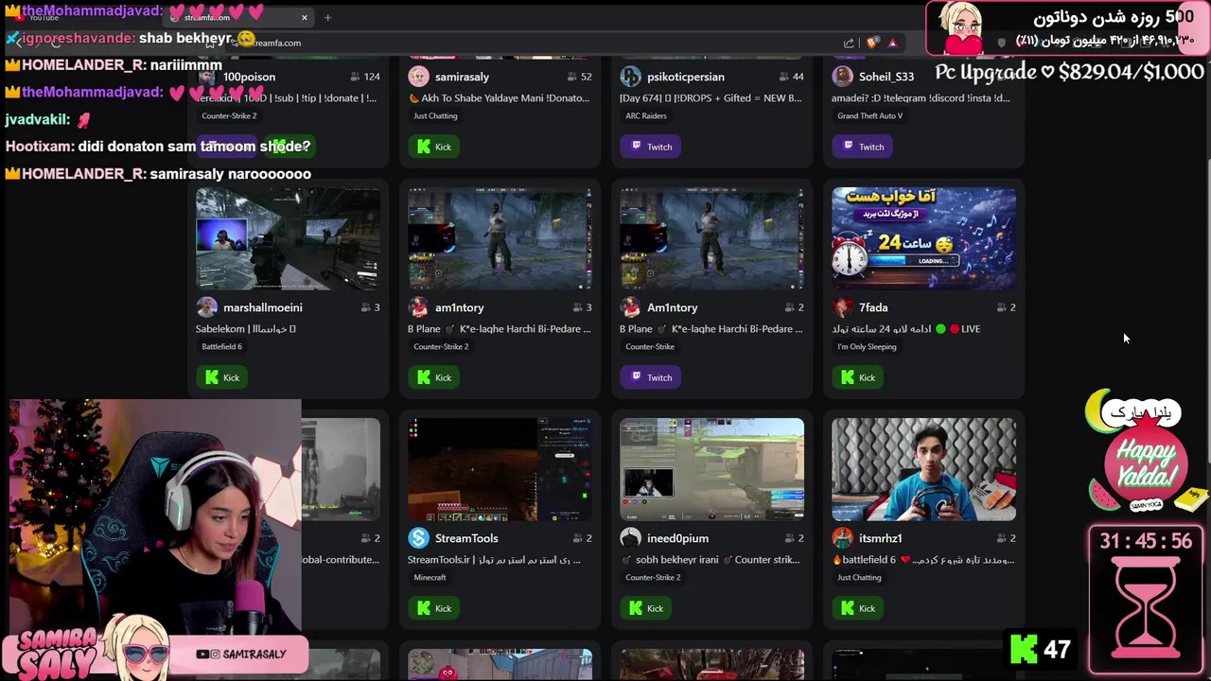
Task: Click 'Akh To Shabe Yaldaye Mani' stream title
Action: pyautogui.click(x=499, y=98)
